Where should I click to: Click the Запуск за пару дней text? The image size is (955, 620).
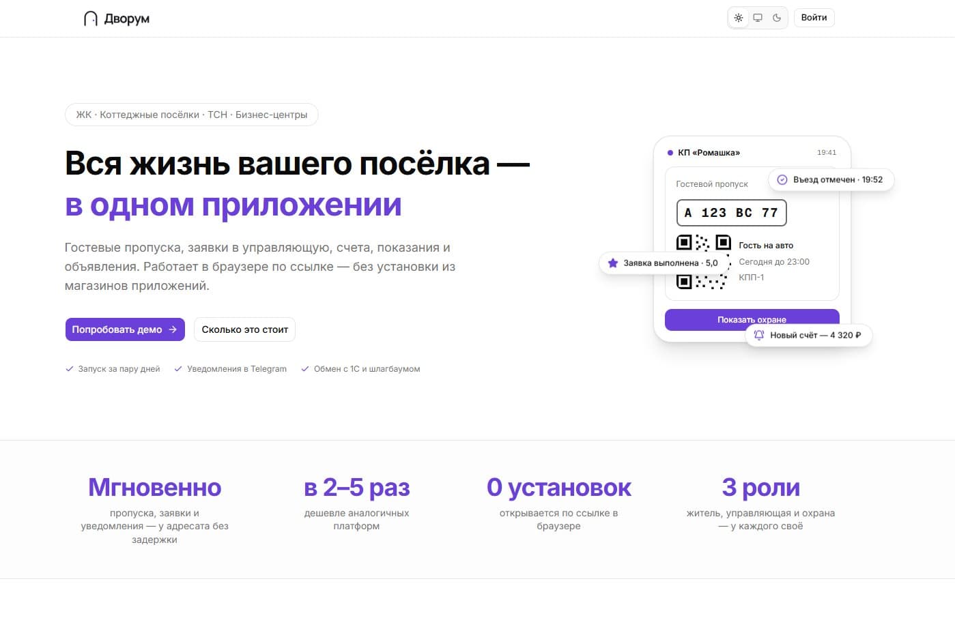pyautogui.click(x=119, y=369)
